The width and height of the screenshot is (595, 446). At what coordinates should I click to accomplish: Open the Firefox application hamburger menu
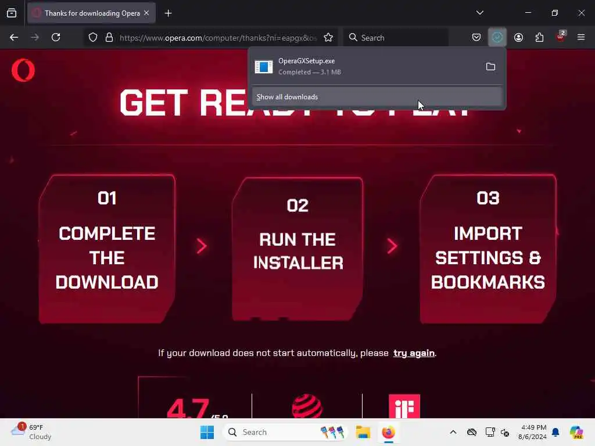pos(581,37)
